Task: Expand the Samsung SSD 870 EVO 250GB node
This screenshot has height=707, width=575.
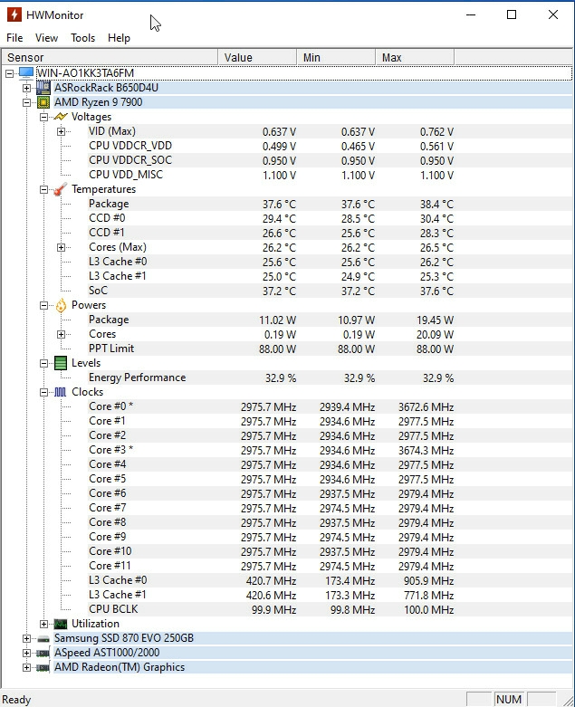Action: (26, 639)
